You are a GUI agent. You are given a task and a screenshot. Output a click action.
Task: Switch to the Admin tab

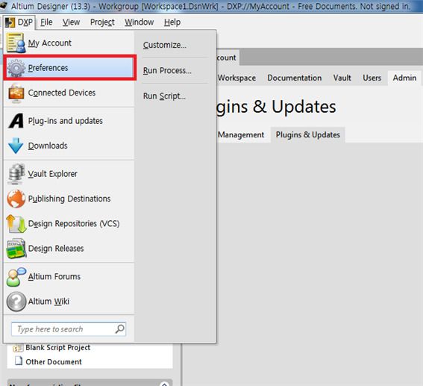(x=404, y=78)
